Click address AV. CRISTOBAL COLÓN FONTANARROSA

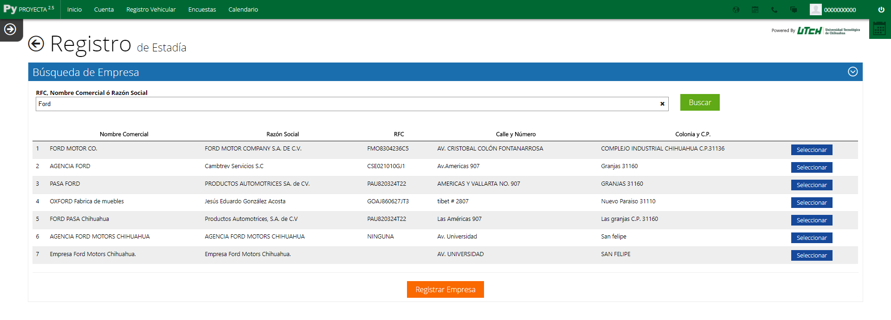490,149
